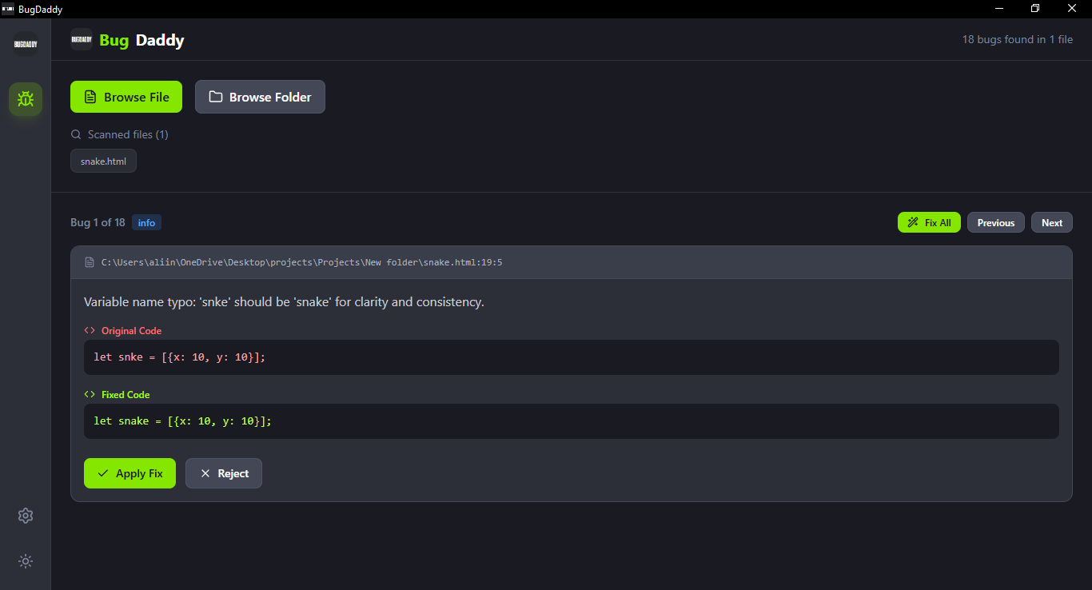Click the app icon in title bar
The width and height of the screenshot is (1092, 590).
(8, 9)
